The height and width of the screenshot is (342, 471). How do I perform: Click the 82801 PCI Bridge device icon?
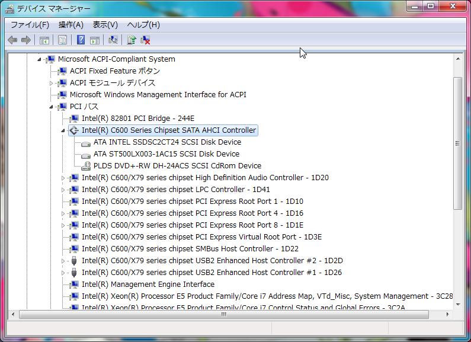74,119
